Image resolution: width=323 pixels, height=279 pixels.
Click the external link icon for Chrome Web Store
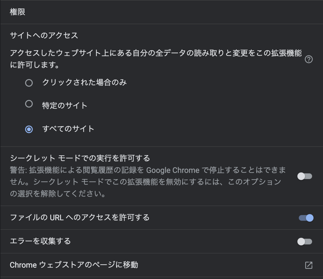(308, 265)
